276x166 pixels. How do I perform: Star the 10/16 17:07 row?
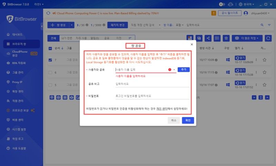(264, 85)
